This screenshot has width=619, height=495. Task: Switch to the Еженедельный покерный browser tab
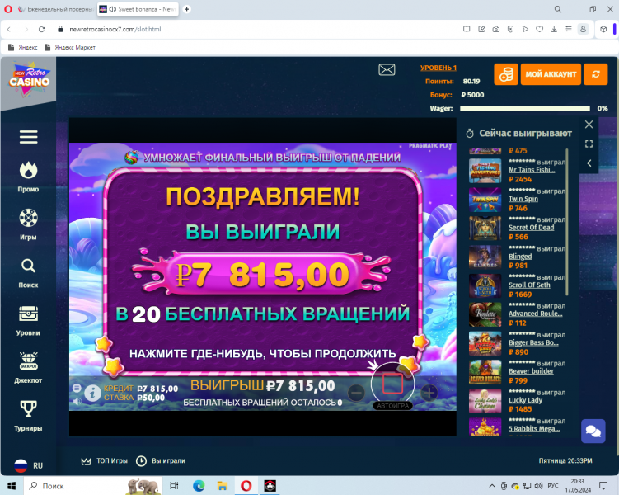pyautogui.click(x=56, y=9)
